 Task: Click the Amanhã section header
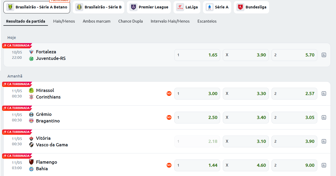(x=15, y=76)
